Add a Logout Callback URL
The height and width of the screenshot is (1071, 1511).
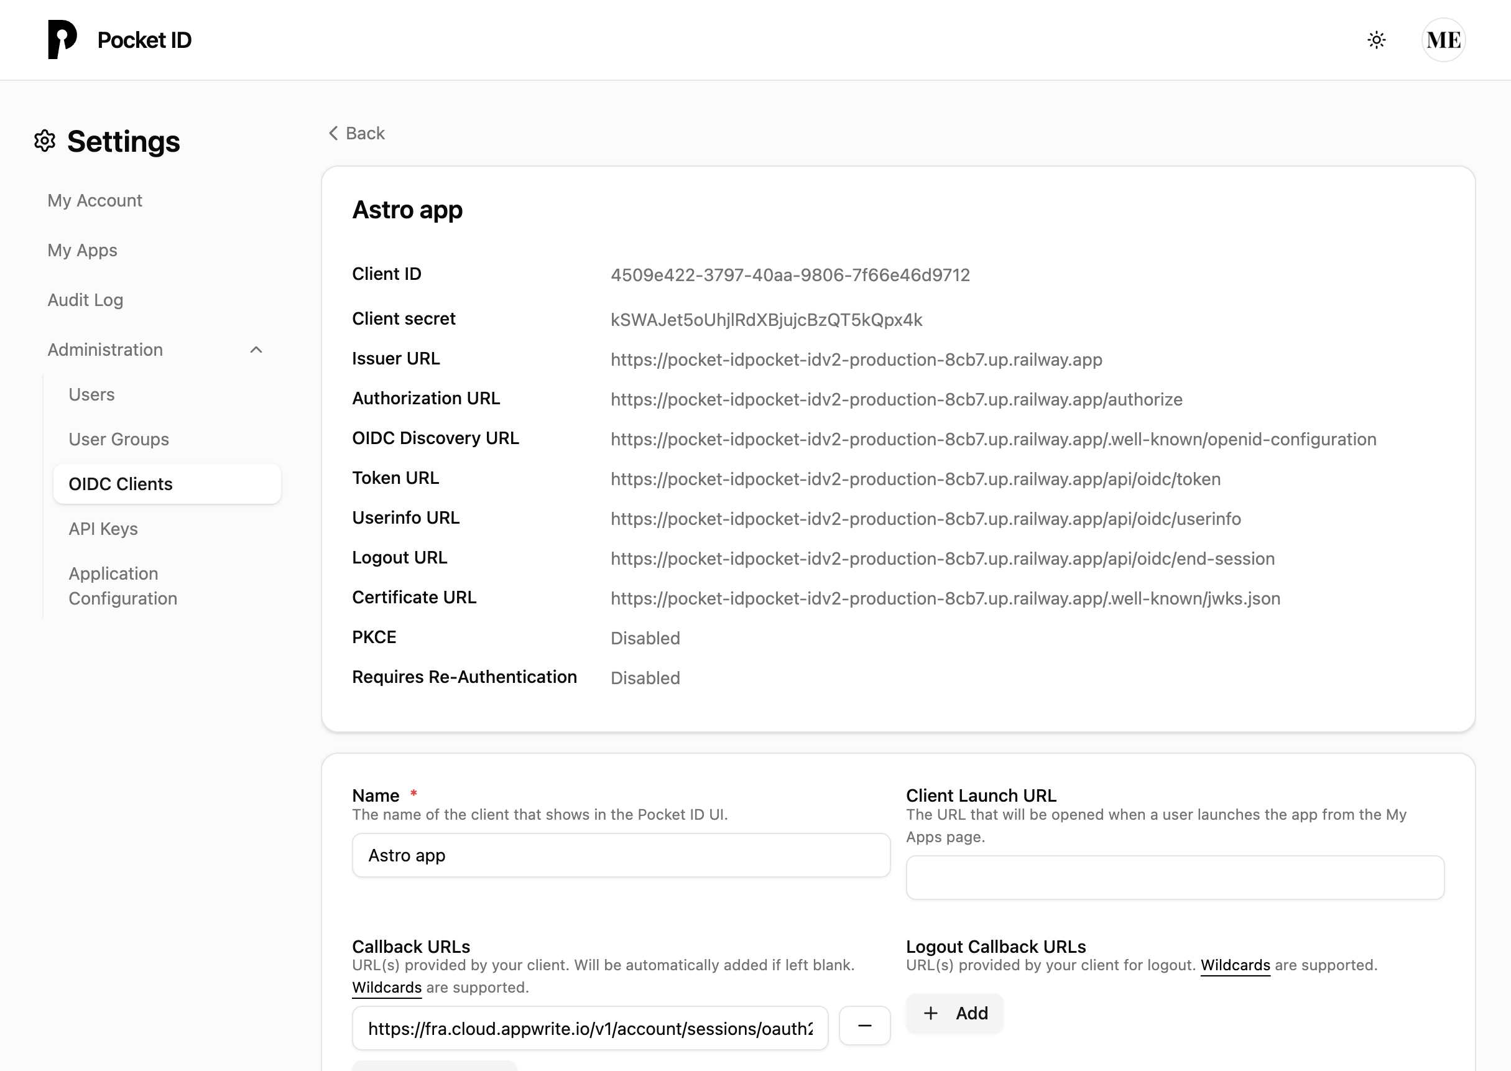954,1013
